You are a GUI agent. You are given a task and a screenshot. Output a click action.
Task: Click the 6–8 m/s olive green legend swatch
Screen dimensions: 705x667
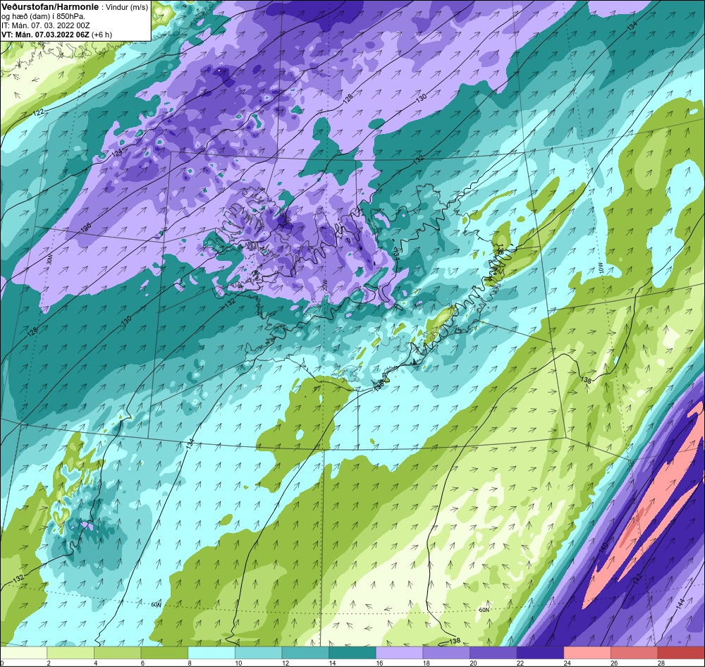(164, 653)
